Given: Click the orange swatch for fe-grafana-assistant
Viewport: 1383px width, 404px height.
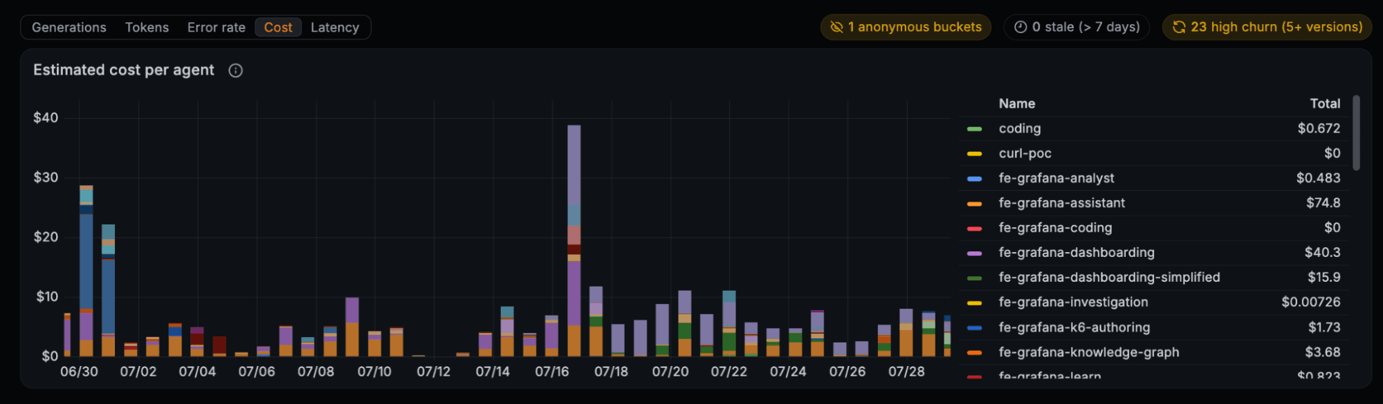Looking at the screenshot, I should click(x=974, y=204).
